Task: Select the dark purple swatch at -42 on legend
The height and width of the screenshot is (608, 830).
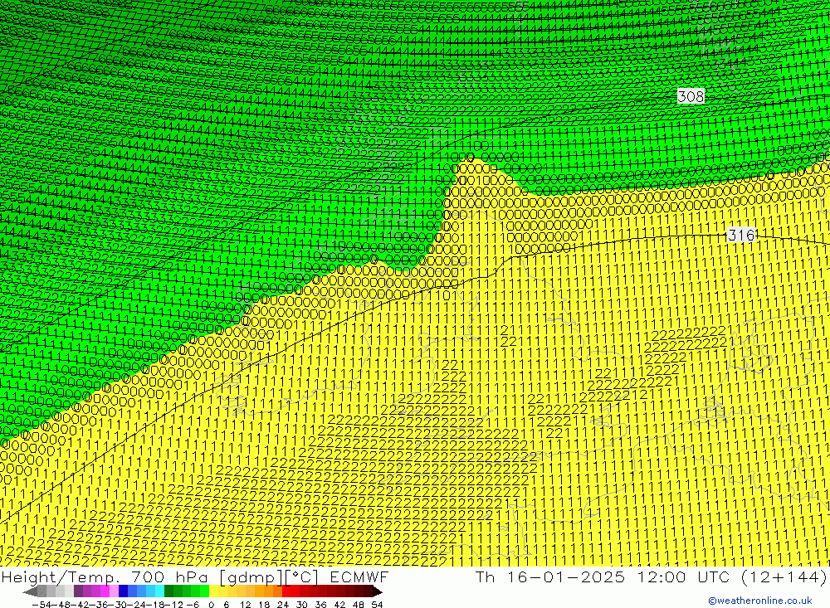Action: (78, 591)
